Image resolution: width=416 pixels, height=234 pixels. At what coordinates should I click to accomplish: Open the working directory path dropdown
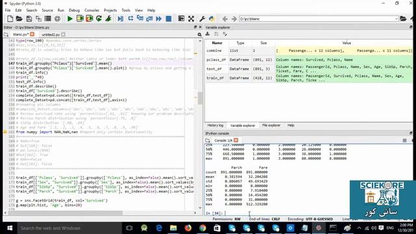coord(396,19)
